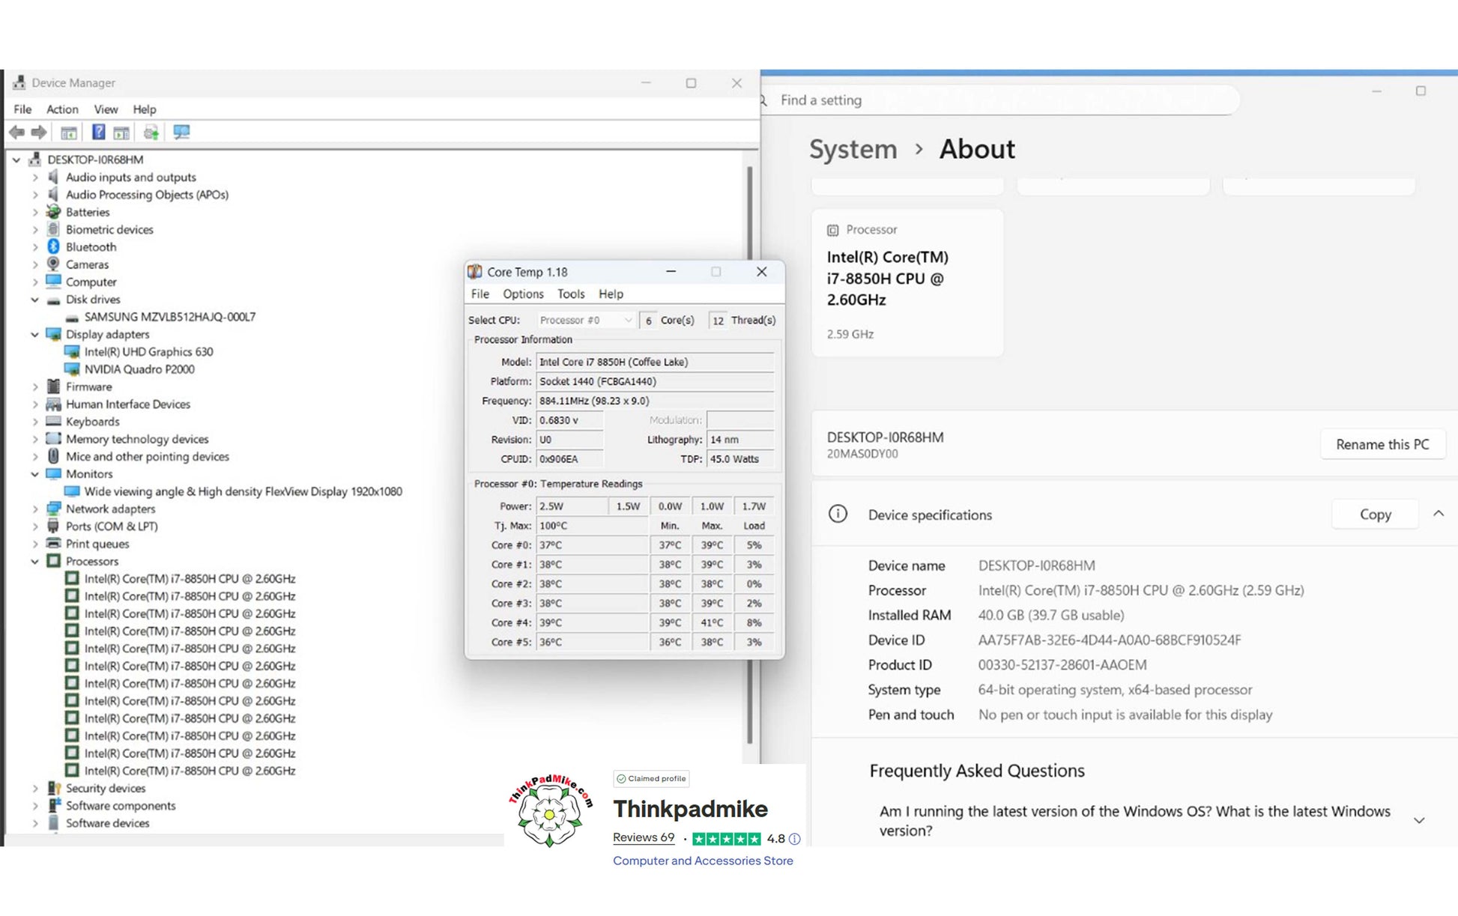Click Scan for hardware changes monitor icon

[181, 133]
